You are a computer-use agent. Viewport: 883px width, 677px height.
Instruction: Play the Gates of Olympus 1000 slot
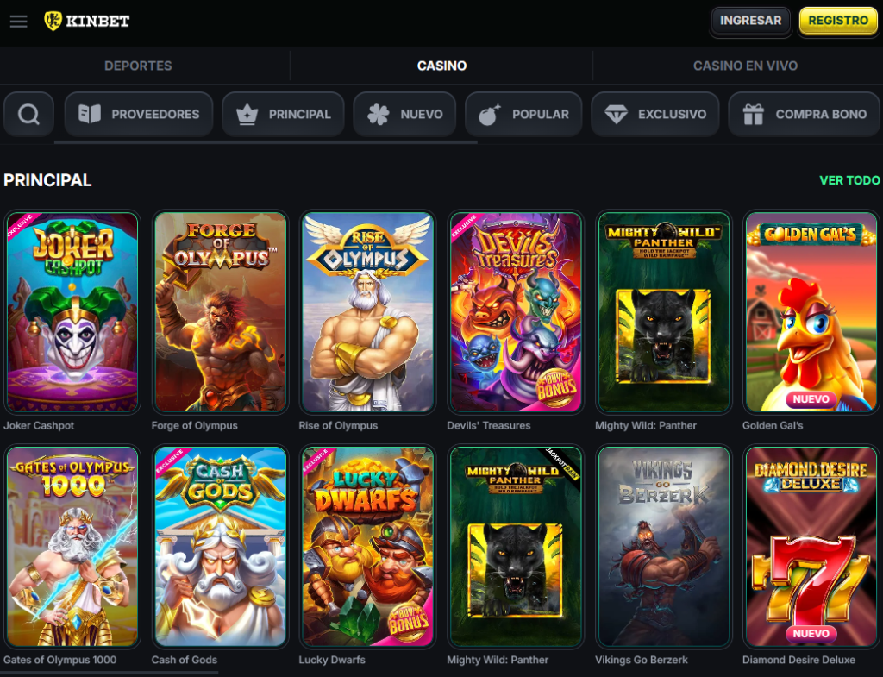tap(72, 546)
